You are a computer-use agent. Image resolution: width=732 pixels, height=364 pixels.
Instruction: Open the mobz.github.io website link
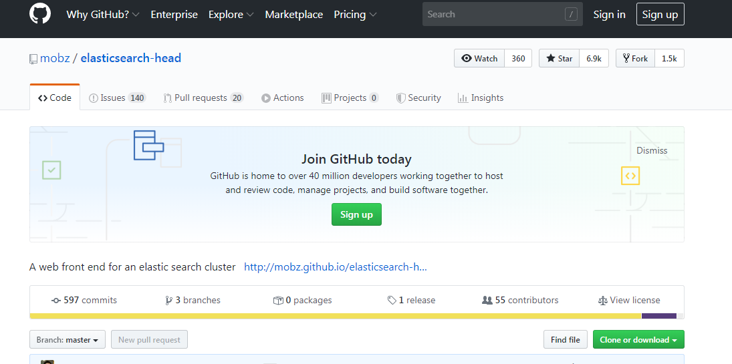336,267
